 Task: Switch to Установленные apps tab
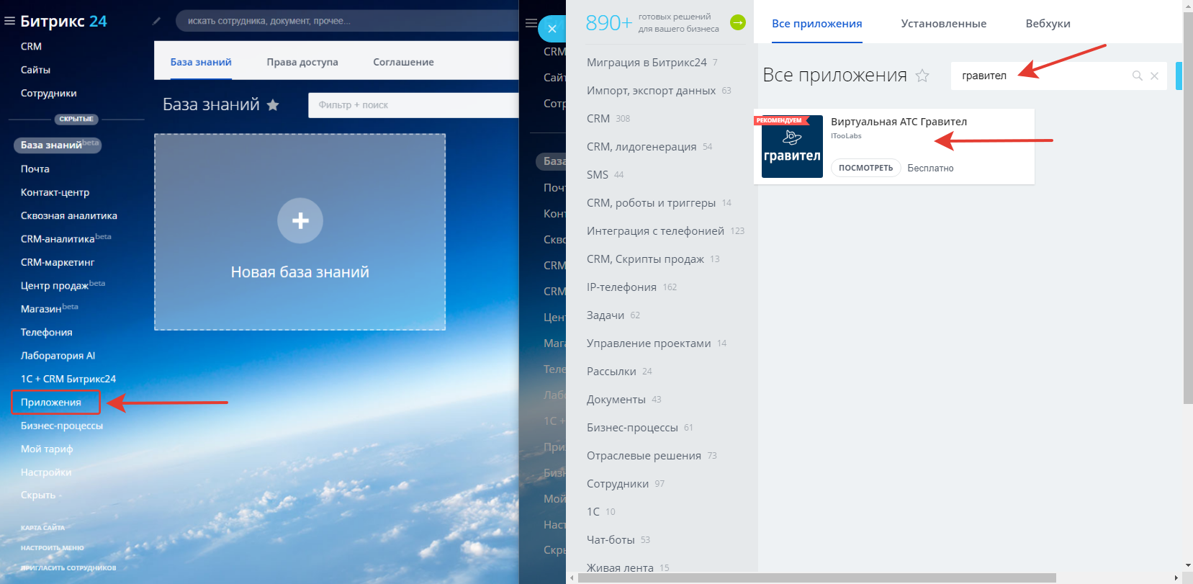(944, 24)
